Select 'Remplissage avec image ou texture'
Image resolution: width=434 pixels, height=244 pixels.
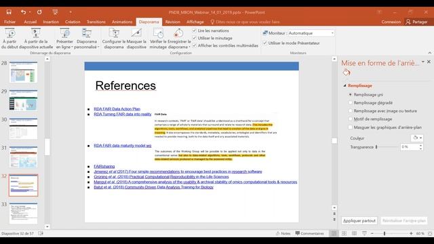pyautogui.click(x=351, y=110)
